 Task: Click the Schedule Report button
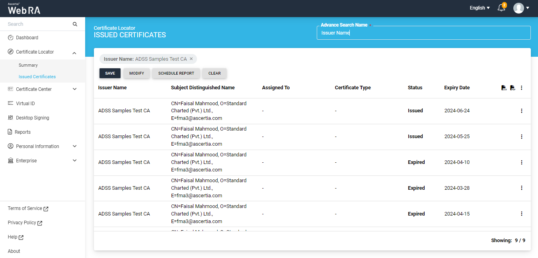(x=176, y=73)
